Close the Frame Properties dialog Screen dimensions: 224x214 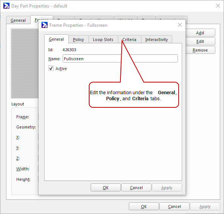pos(180,25)
